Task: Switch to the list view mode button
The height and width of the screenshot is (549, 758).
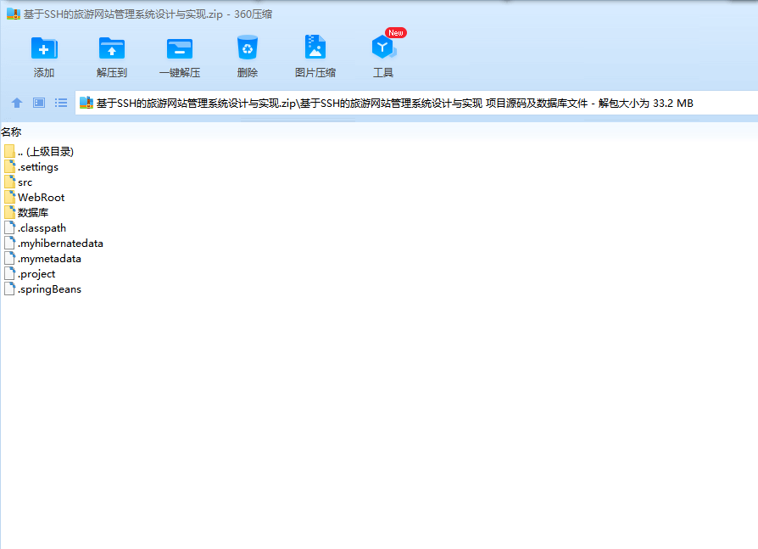Action: 61,103
